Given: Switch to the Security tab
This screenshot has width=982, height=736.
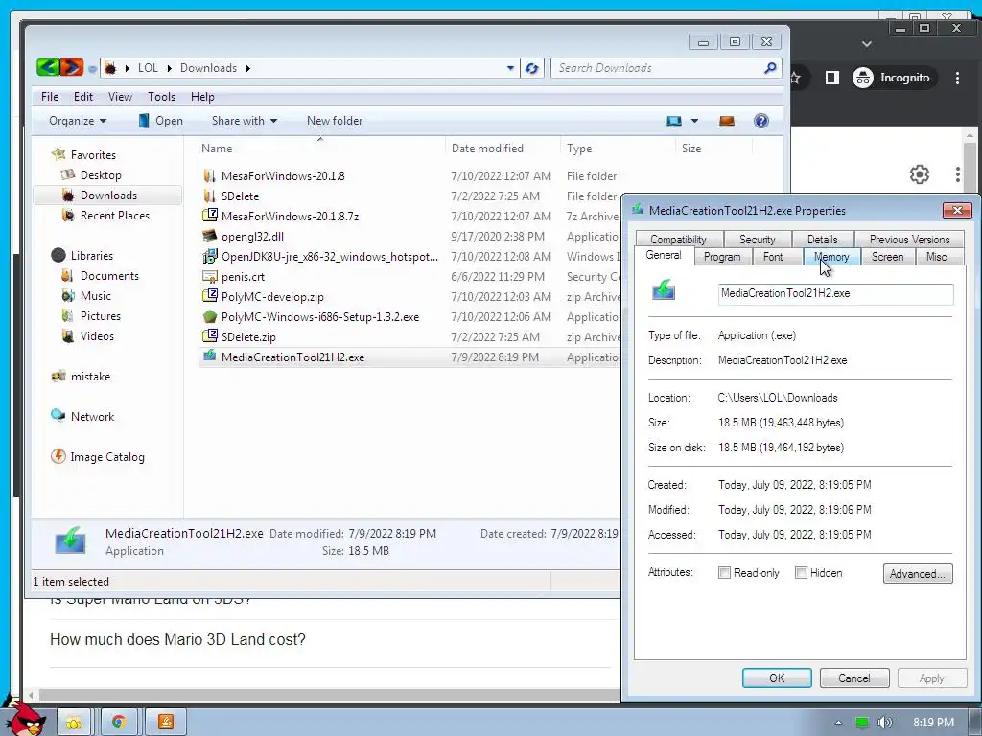Looking at the screenshot, I should tap(758, 239).
